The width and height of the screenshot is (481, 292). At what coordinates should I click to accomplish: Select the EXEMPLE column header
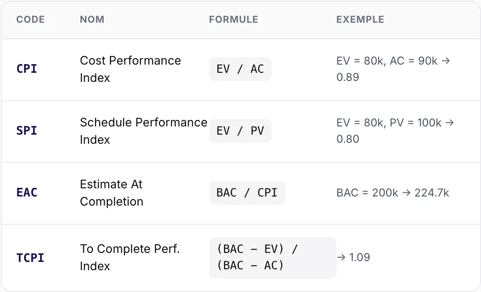point(360,20)
